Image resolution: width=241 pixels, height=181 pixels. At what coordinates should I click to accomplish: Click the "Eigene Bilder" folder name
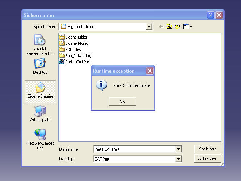pos(76,37)
